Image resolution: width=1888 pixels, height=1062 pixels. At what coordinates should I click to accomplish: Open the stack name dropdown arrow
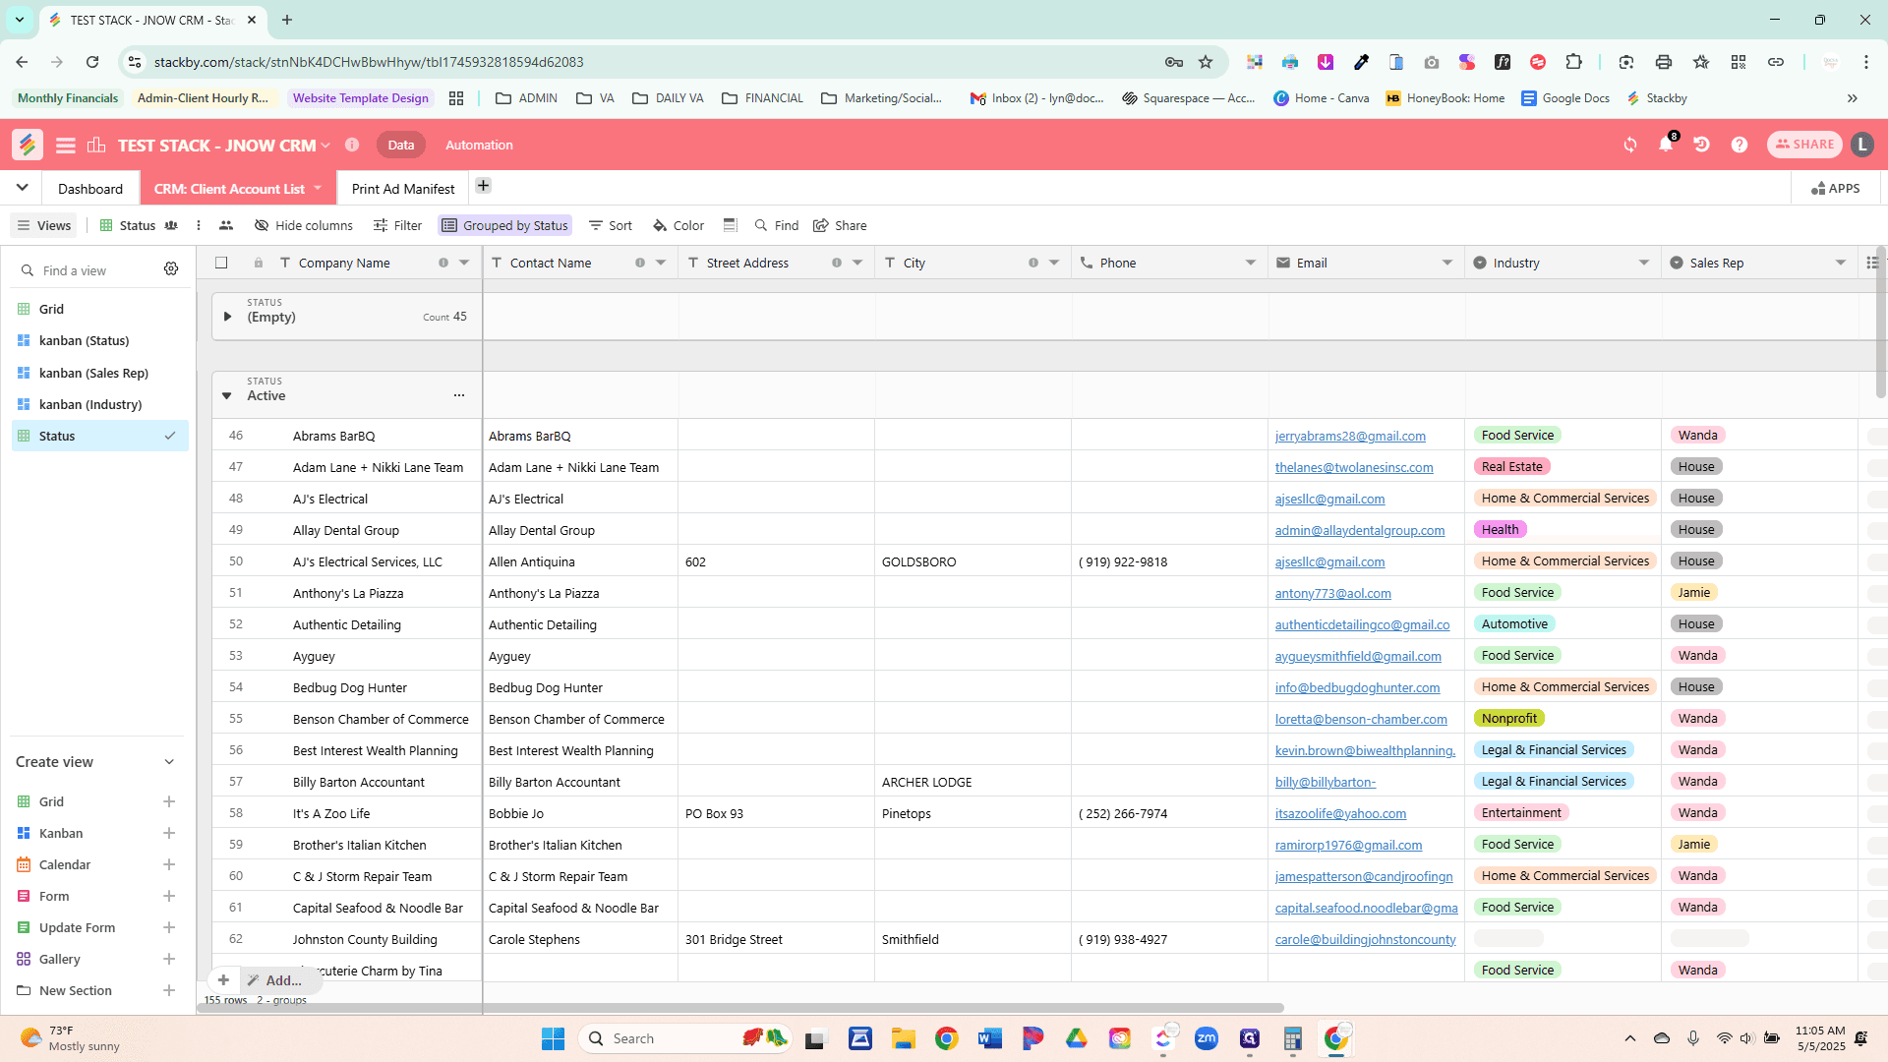click(325, 146)
